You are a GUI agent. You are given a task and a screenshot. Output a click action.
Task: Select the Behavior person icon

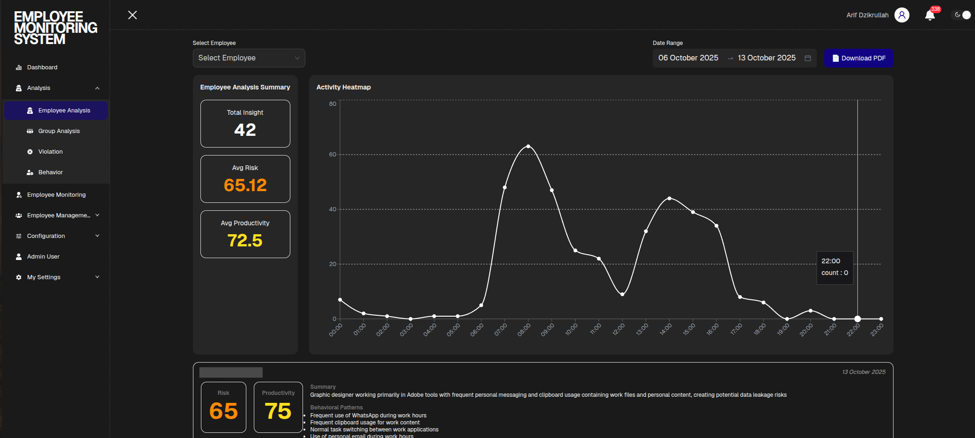29,172
